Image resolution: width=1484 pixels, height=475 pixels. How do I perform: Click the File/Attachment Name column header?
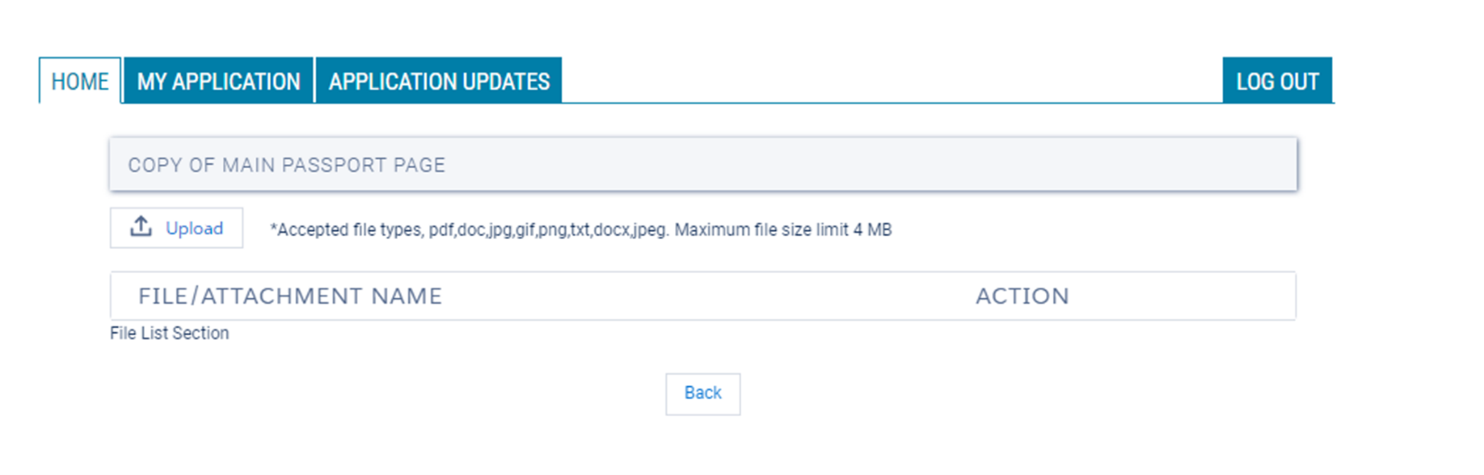click(290, 296)
